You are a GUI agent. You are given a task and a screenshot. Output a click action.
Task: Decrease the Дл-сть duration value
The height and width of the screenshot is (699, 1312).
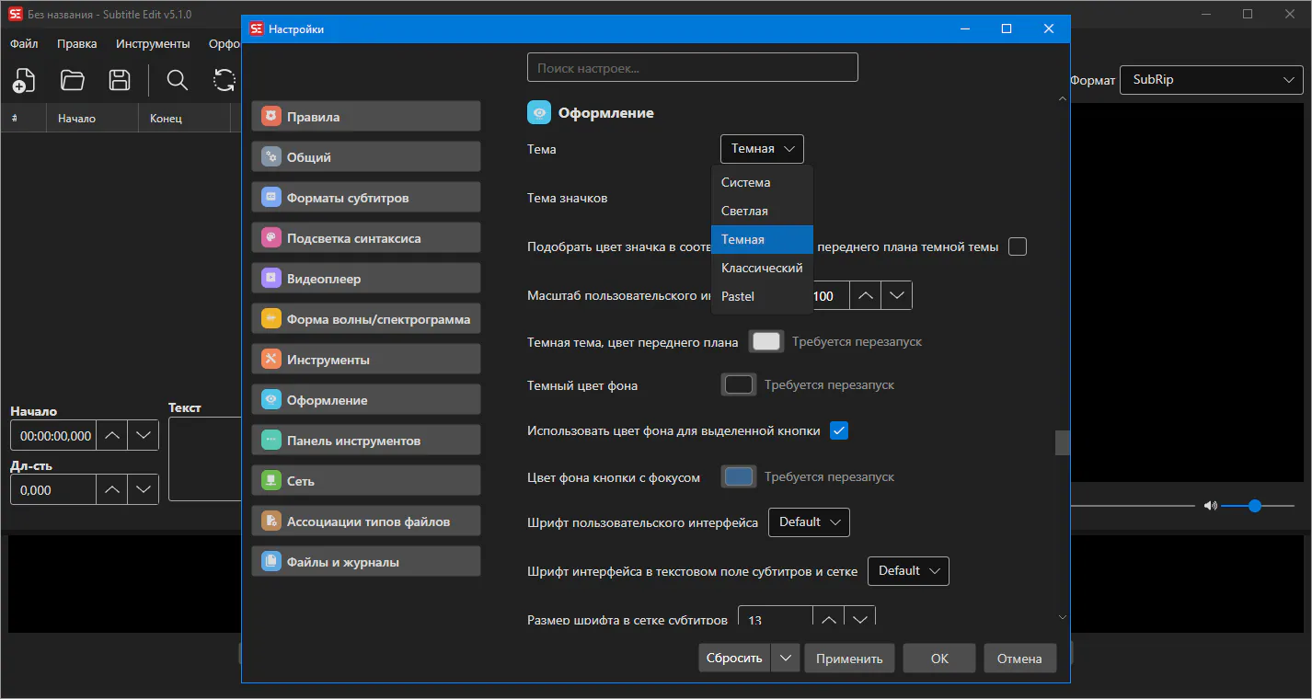(143, 490)
